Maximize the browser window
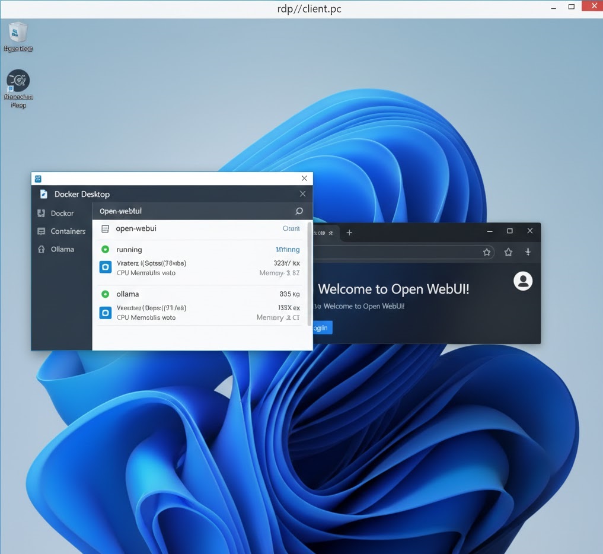 [x=509, y=231]
